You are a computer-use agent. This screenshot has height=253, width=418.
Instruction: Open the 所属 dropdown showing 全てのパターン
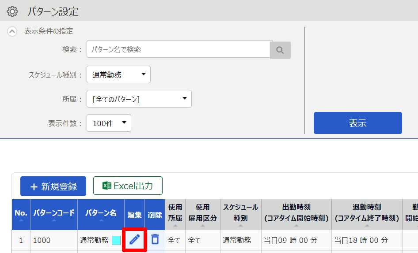pos(139,99)
